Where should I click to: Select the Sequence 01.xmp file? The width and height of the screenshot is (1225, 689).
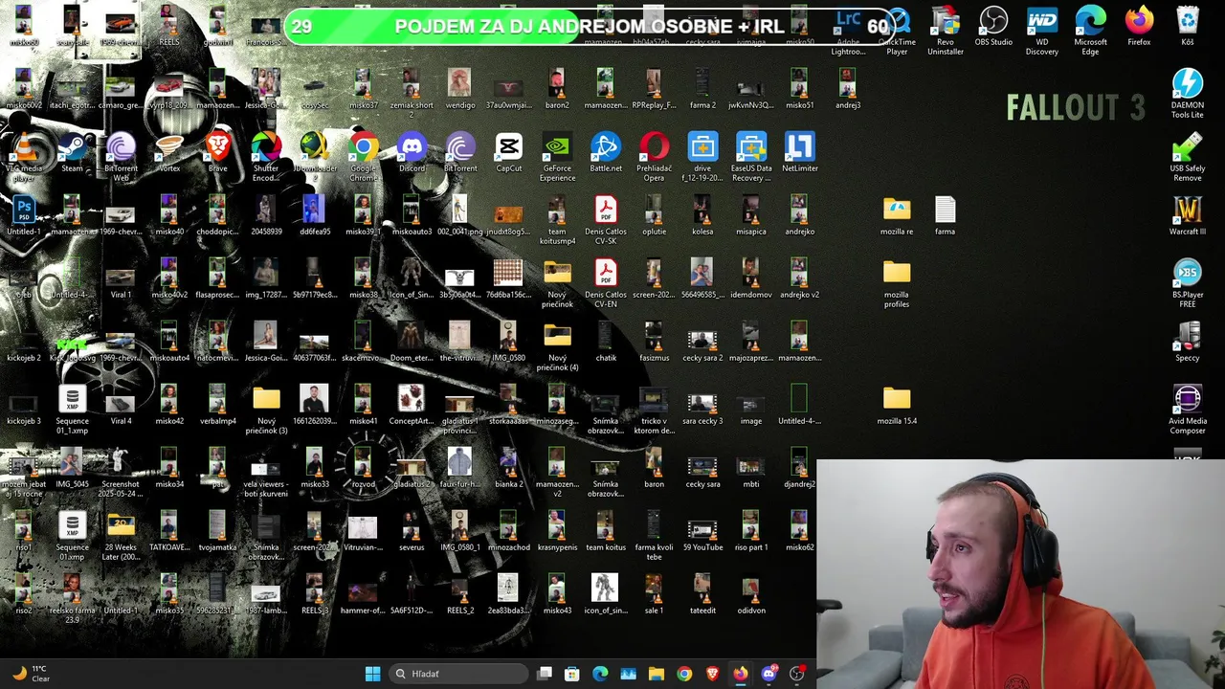72,535
